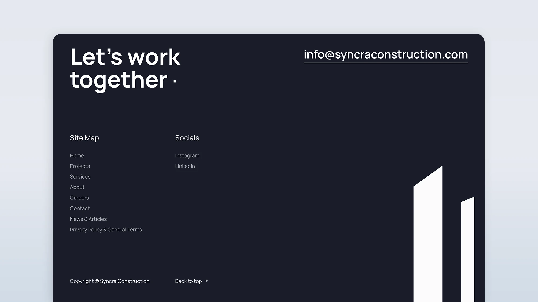Click the Socials heading
Viewport: 538px width, 302px height.
(187, 138)
